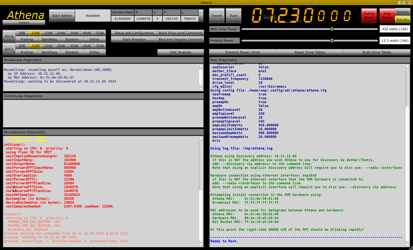This screenshot has height=250, width=413.
Task: Click the L value 786432
Action: point(190,19)
